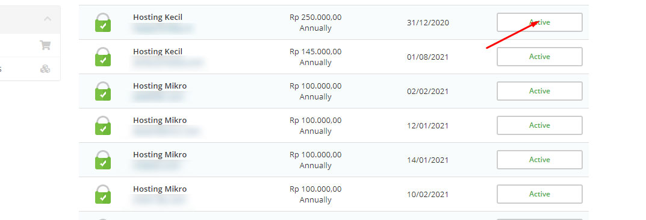Click Active button for 10/02/2021 service
Viewport: 646px width, 220px height.
(x=539, y=193)
